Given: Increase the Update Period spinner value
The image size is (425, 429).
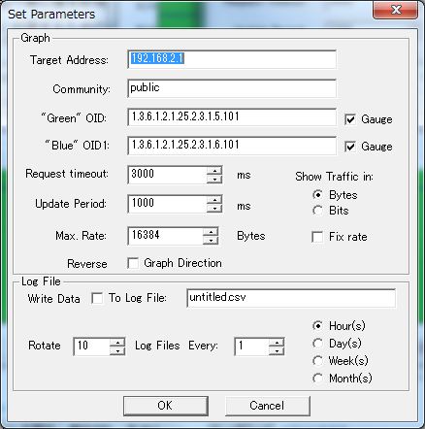Looking at the screenshot, I should [x=214, y=200].
